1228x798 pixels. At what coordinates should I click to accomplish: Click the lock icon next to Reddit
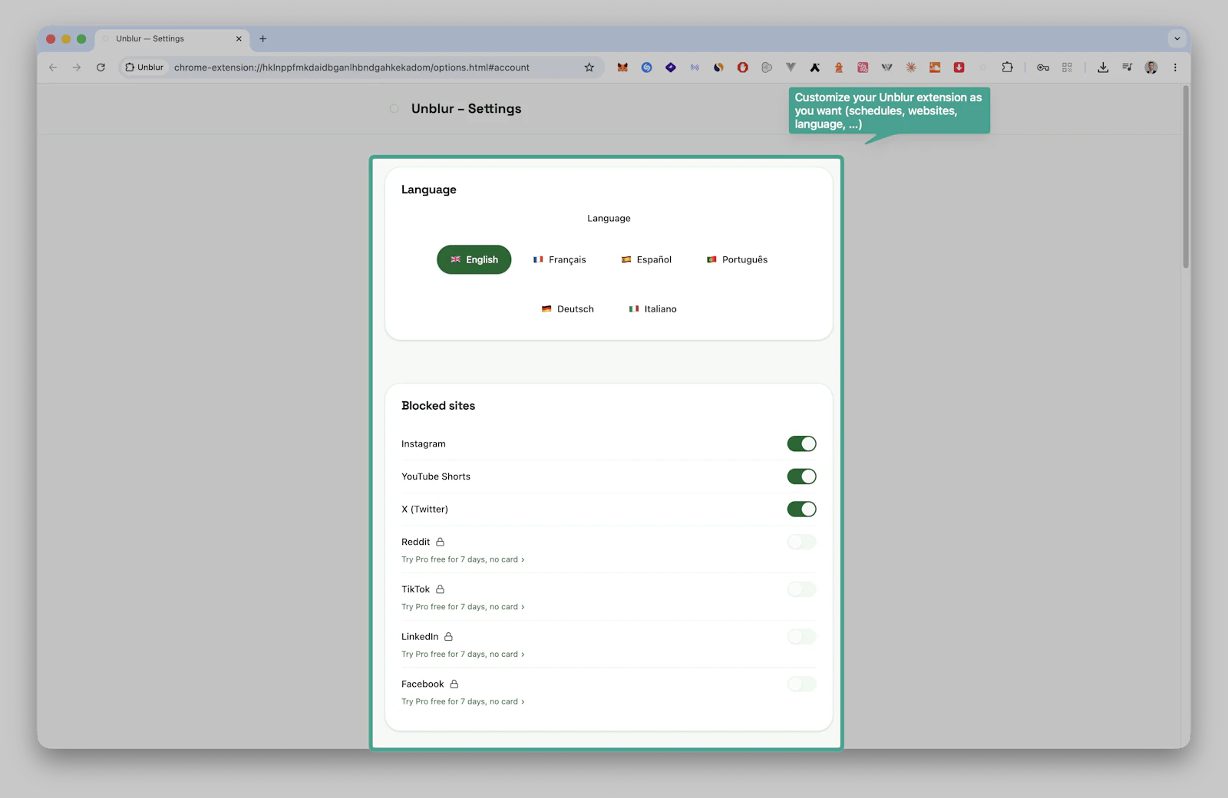[440, 542]
